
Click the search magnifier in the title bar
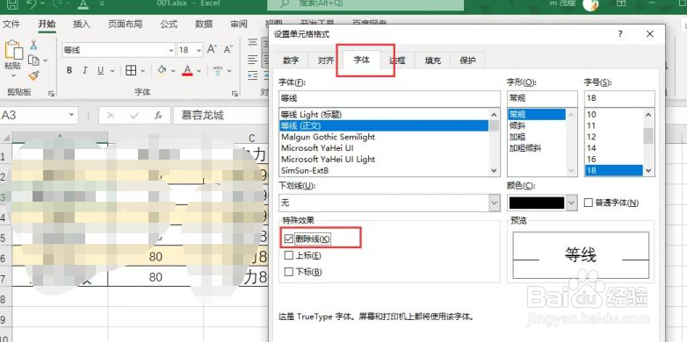click(x=286, y=4)
